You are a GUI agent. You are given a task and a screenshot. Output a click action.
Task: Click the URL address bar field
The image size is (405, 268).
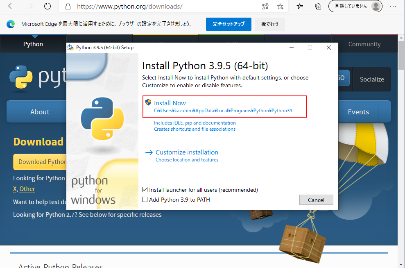(x=164, y=7)
